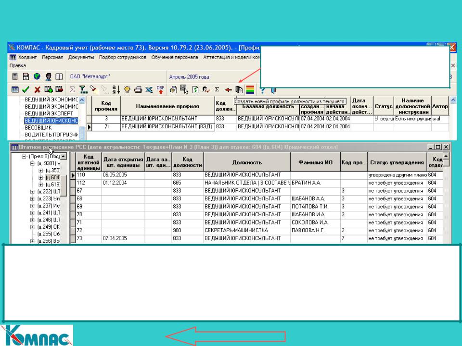Click the black sigma totals icon
The image size is (462, 346).
point(217,89)
